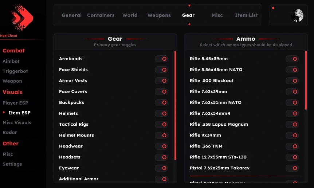Open the user profile avatar

297,15
